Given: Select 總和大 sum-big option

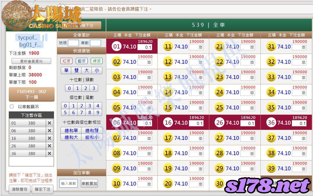Looking at the screenshot, I should [x=71, y=137].
